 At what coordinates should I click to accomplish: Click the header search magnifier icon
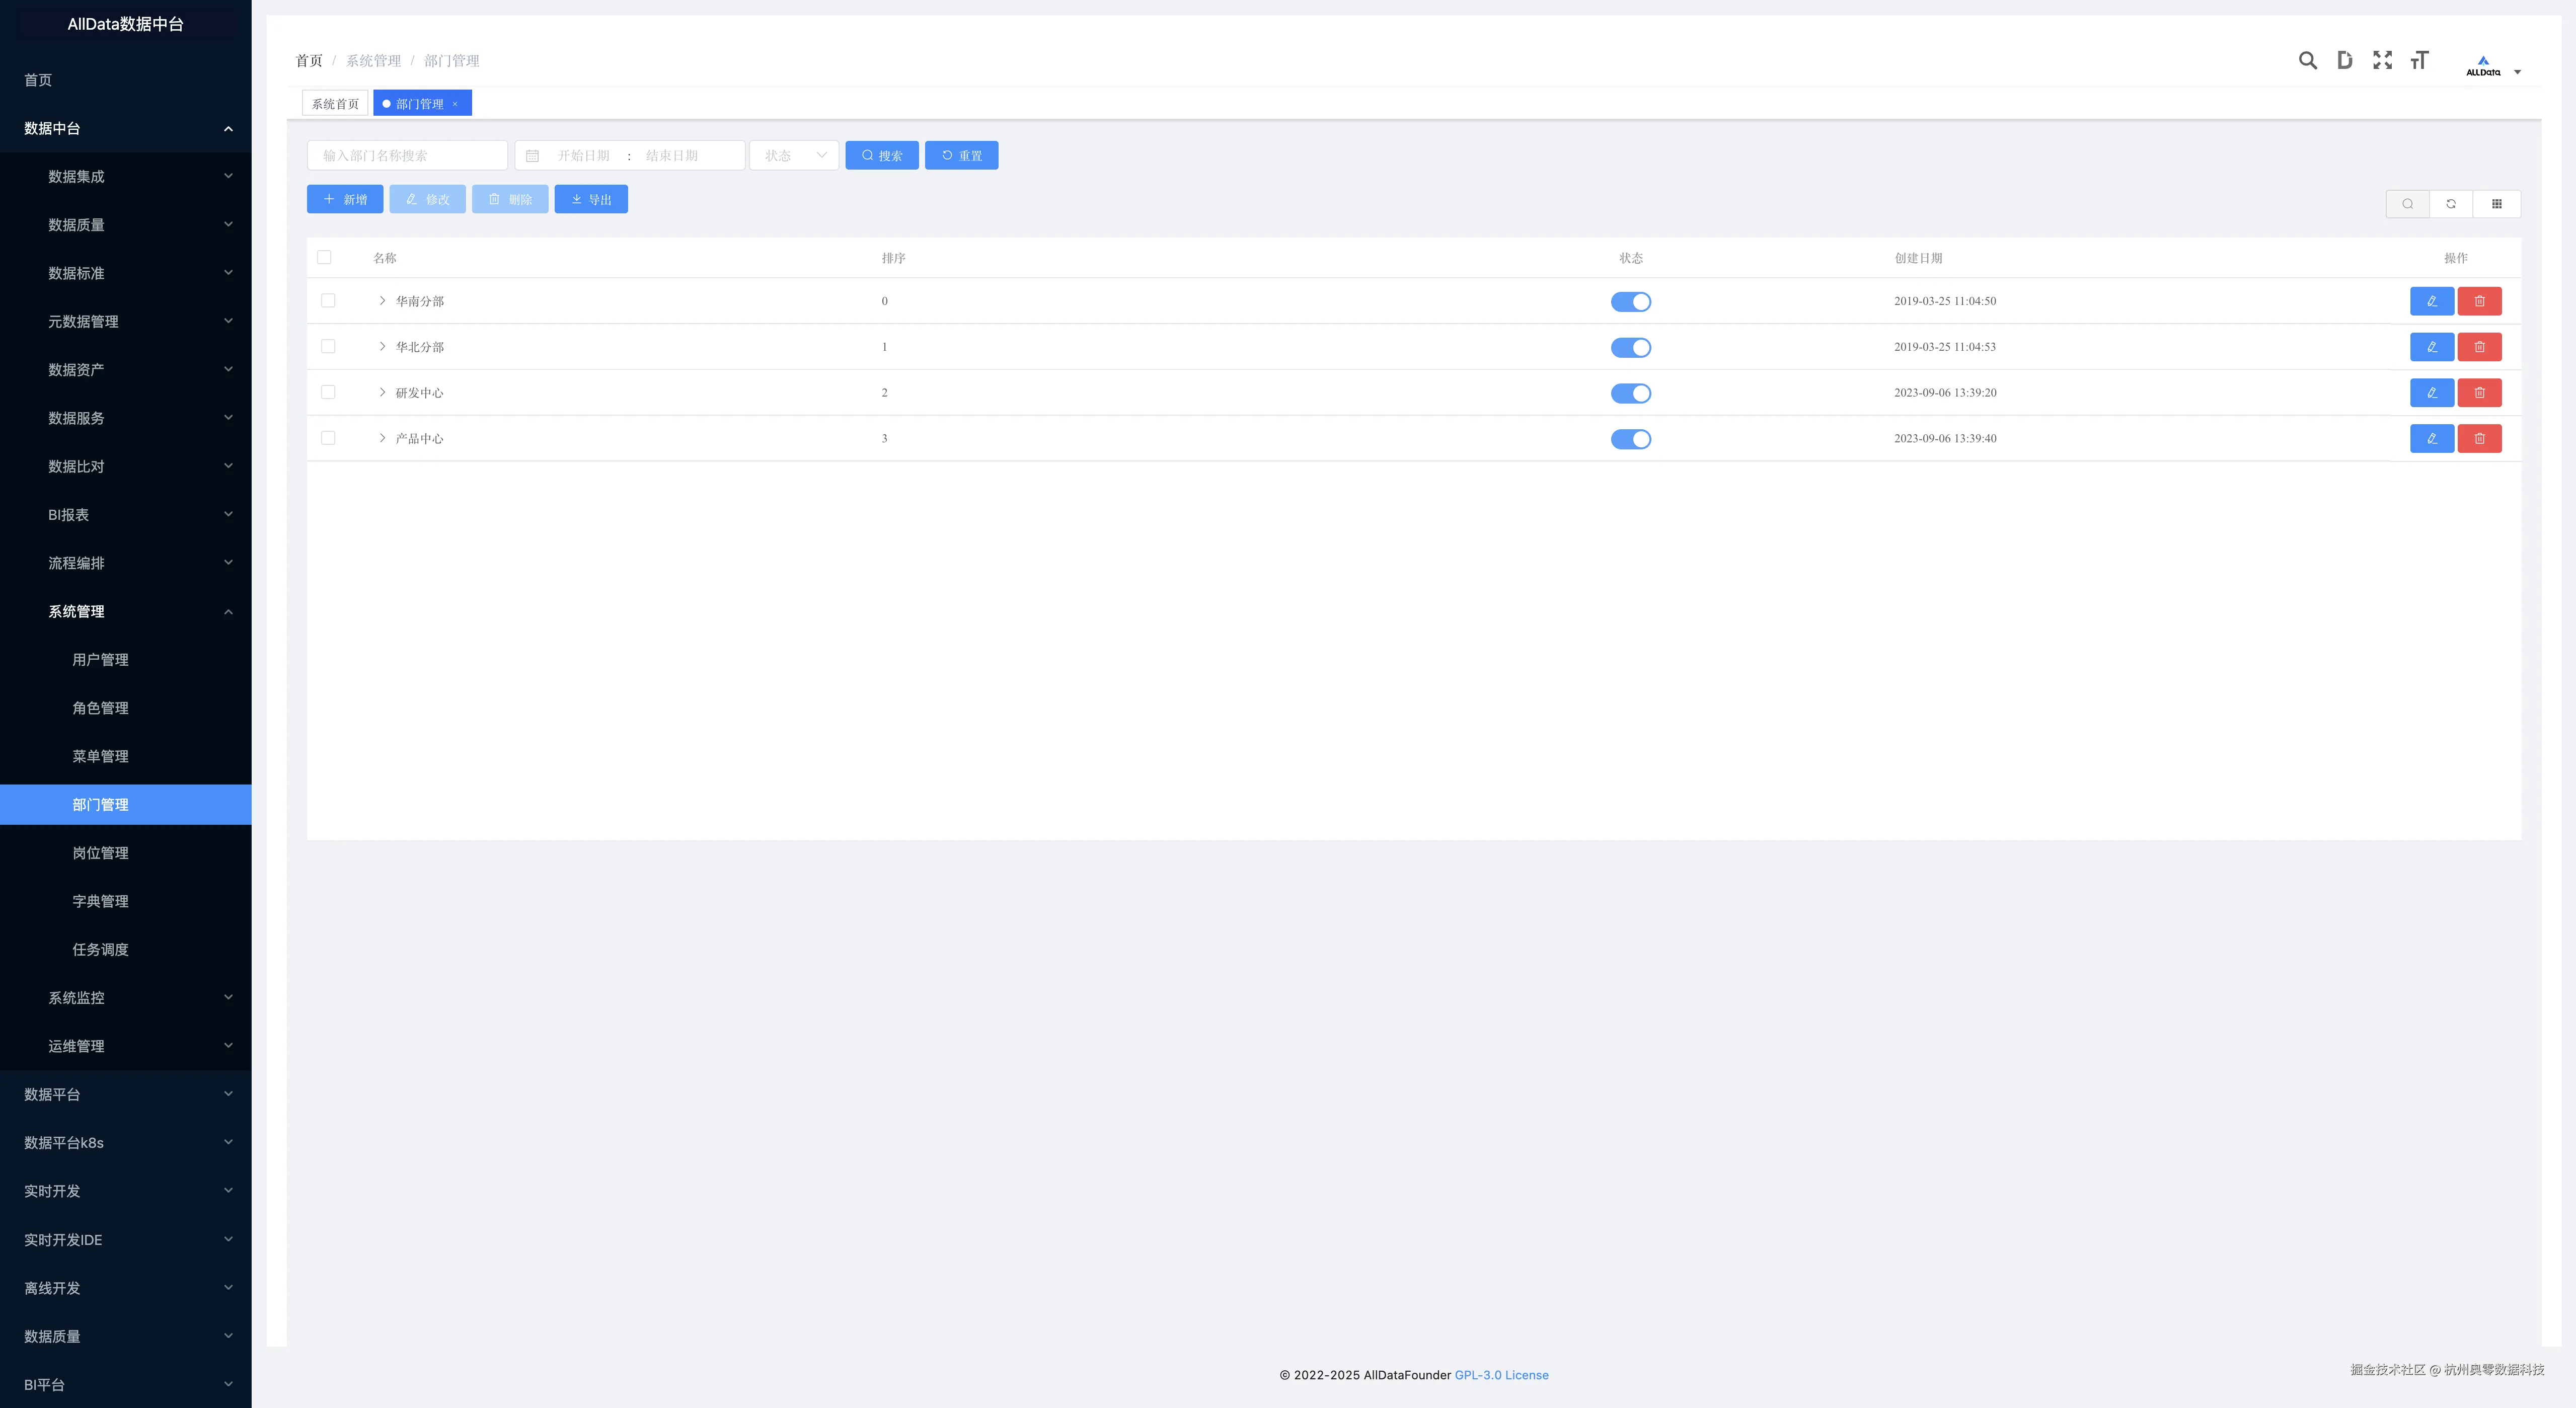pyautogui.click(x=2307, y=61)
